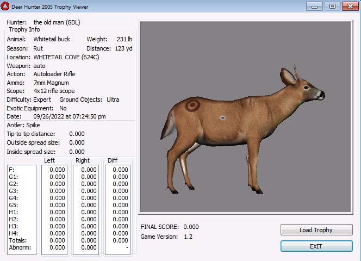Click the FINAL SCORE value
361x261 pixels.
pos(191,227)
